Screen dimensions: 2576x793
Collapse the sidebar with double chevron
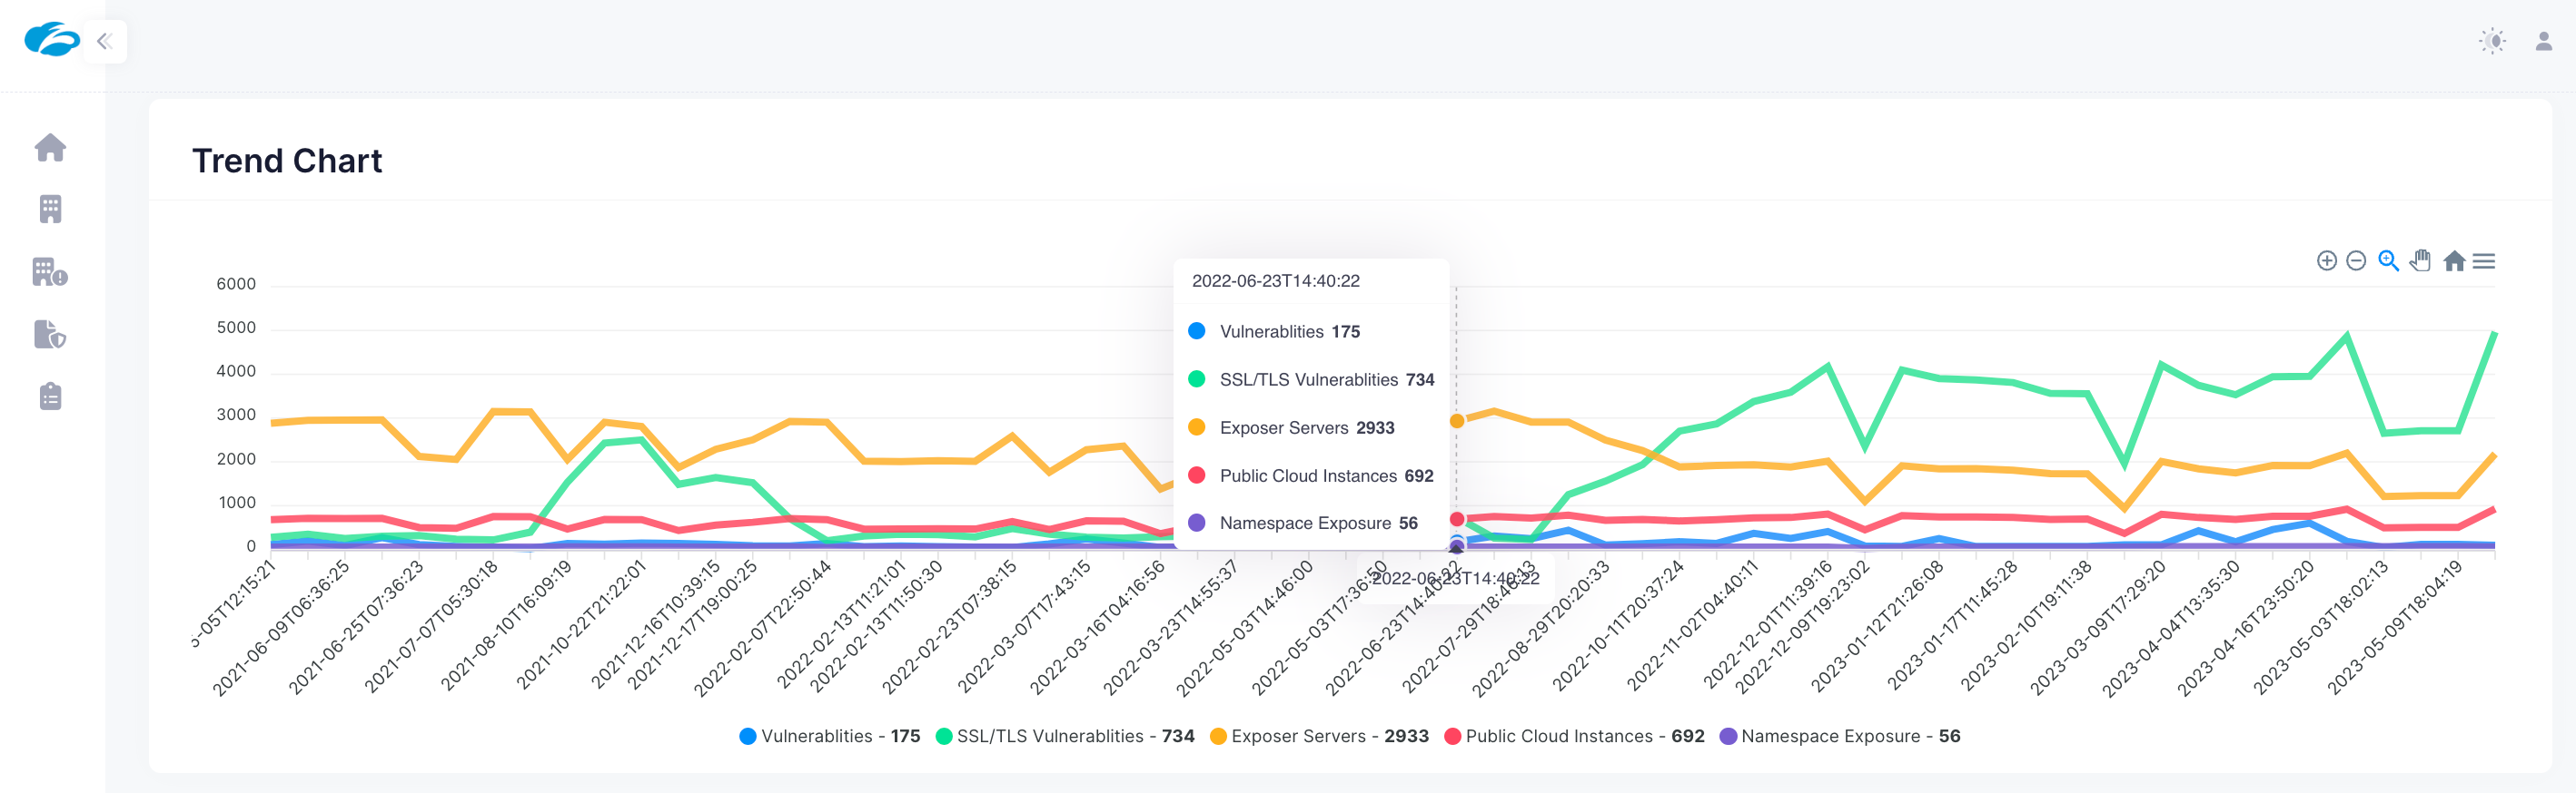click(x=104, y=41)
